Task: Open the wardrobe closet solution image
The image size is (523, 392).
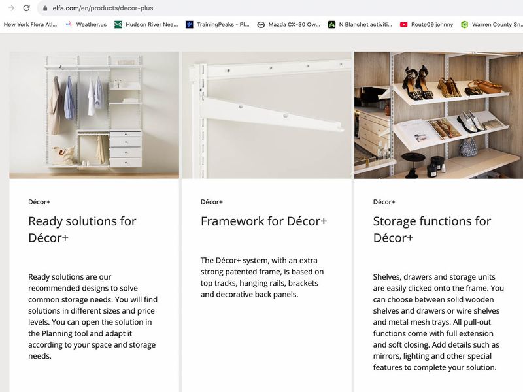Action: [94, 115]
